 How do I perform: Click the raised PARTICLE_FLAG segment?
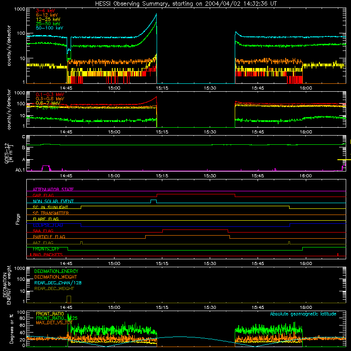[188, 236]
